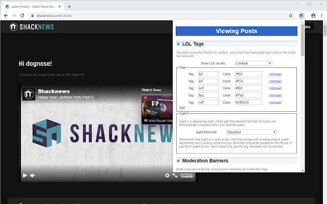Go forward using browser forward arrow

(14, 16)
